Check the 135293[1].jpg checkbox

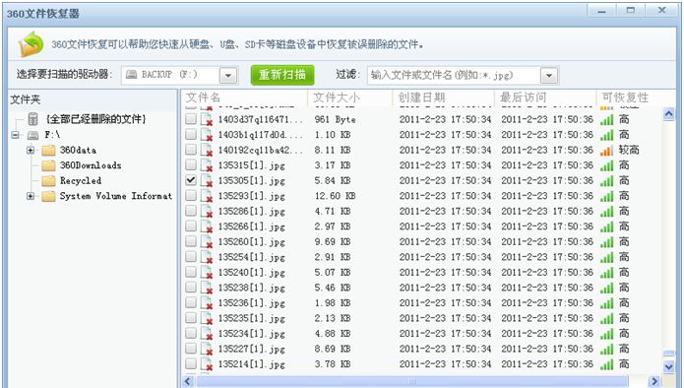click(191, 195)
